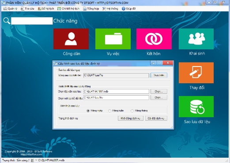Click the Thực hiện button
This screenshot has width=230, height=163.
pos(159,75)
